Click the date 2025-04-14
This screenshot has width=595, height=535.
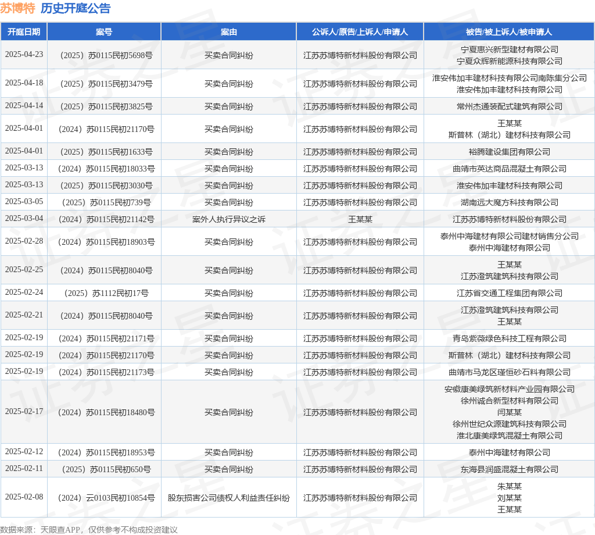(24, 106)
